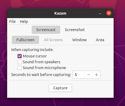Close the Kazam window
Viewport: 125px width, 106px height.
point(109,13)
